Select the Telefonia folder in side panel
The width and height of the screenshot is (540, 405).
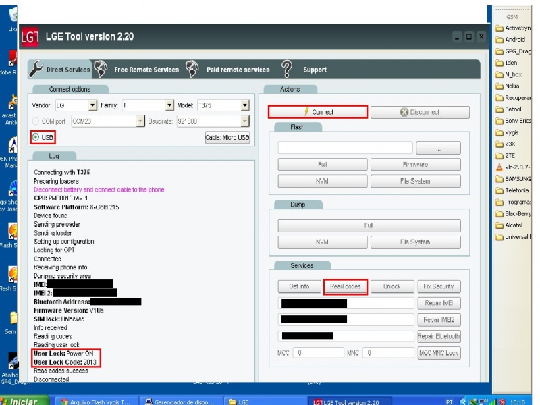[512, 190]
